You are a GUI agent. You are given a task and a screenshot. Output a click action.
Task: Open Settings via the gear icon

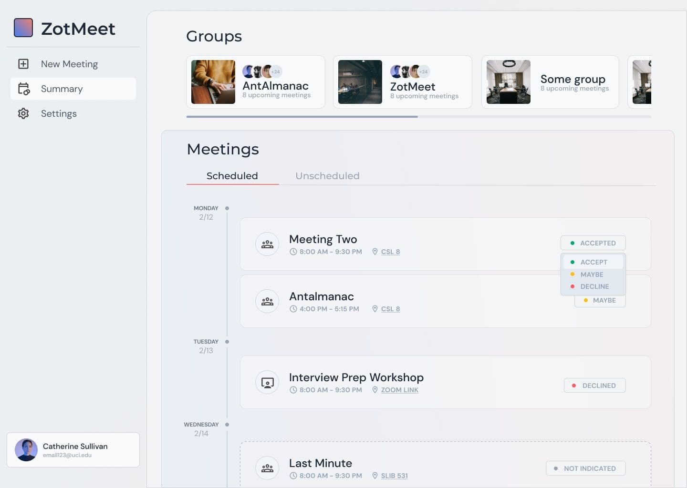tap(23, 113)
